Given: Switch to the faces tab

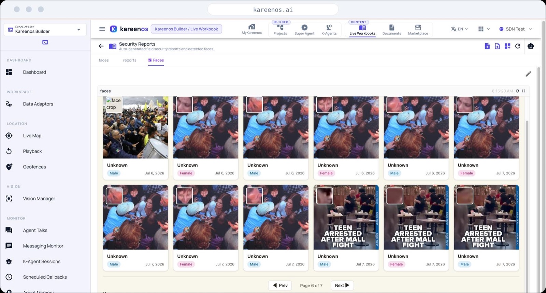Looking at the screenshot, I should click(104, 60).
